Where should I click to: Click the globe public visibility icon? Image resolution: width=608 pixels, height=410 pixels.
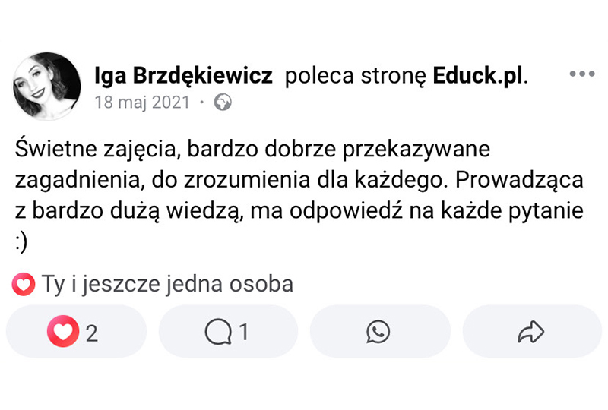(223, 102)
